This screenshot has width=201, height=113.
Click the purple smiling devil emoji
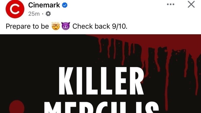(x=66, y=26)
